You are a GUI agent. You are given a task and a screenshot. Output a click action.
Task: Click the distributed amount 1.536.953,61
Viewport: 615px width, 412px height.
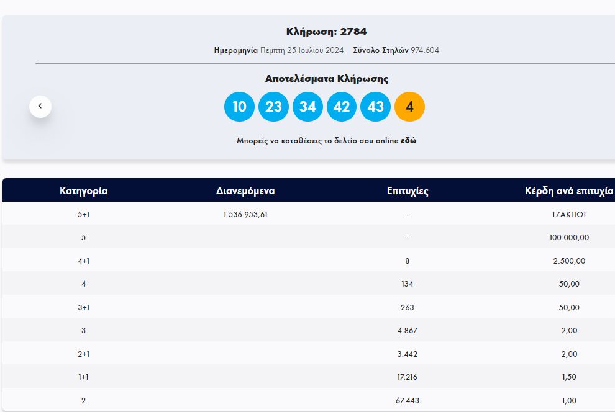[245, 215]
